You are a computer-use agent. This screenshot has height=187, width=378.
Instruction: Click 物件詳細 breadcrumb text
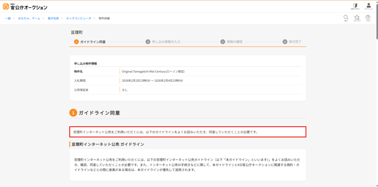pos(104,18)
